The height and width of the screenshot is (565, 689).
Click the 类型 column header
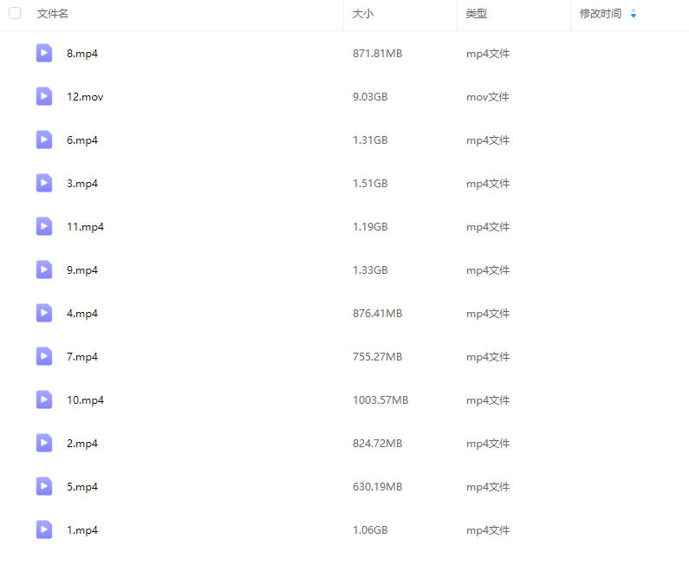point(476,14)
